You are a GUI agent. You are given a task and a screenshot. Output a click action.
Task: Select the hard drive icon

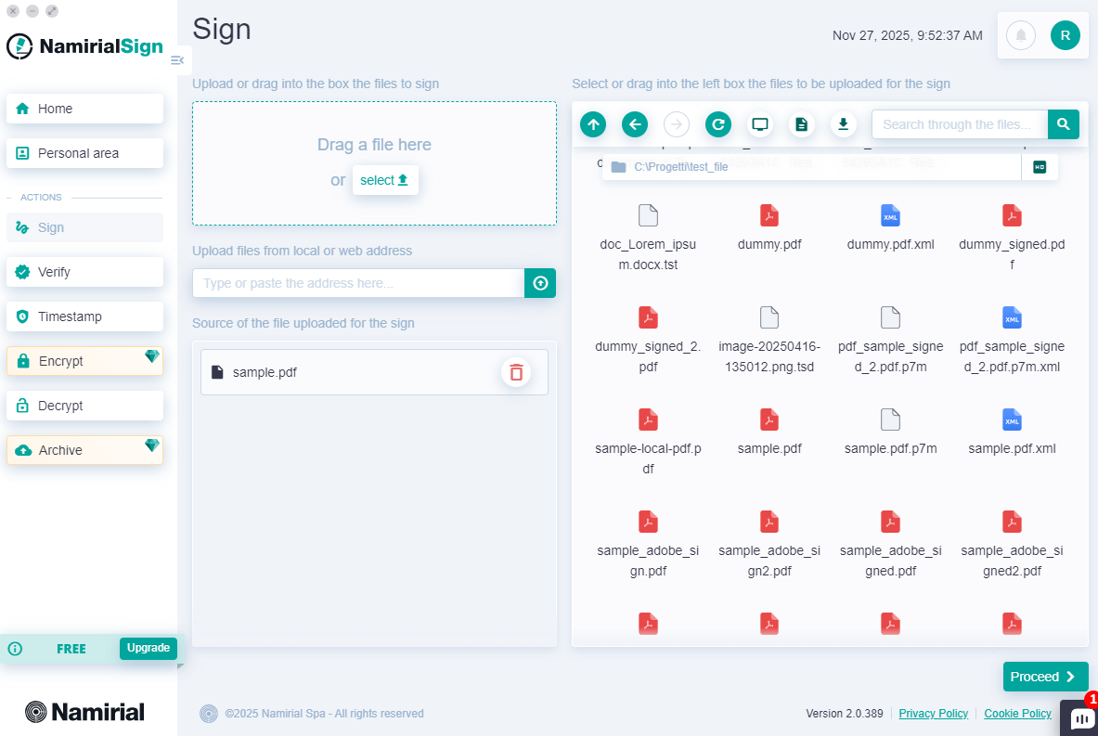click(1040, 167)
